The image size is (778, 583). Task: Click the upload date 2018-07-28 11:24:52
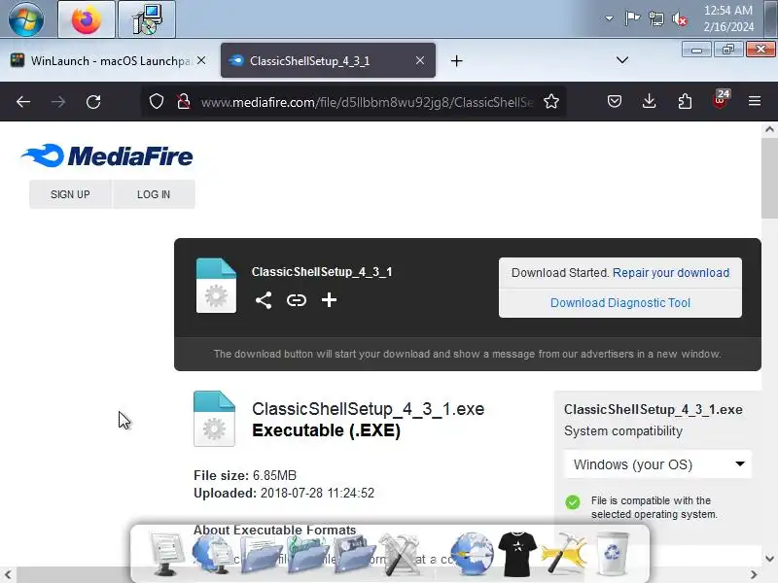317,494
